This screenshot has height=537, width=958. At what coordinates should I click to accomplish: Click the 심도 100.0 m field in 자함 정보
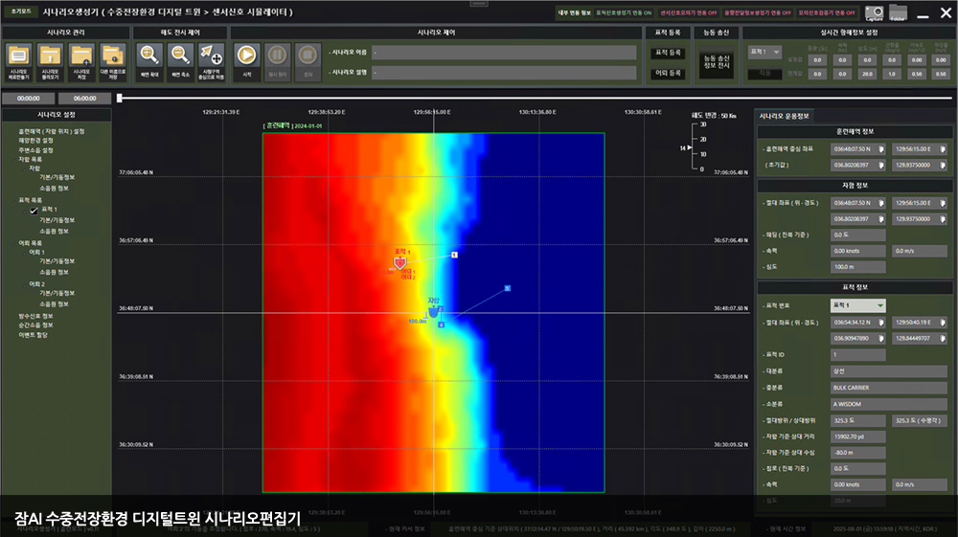pos(857,267)
